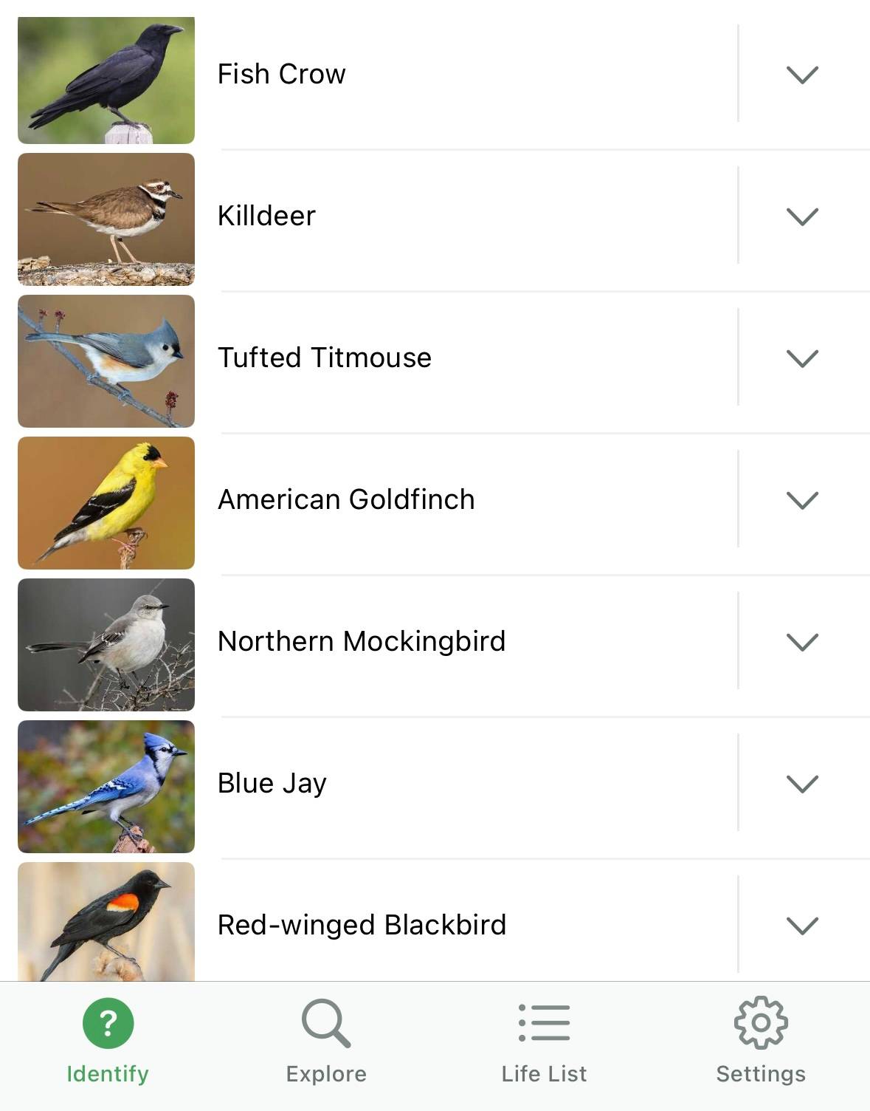Image resolution: width=870 pixels, height=1111 pixels.
Task: Expand Tufted Titmouse chevron
Action: [x=803, y=358]
